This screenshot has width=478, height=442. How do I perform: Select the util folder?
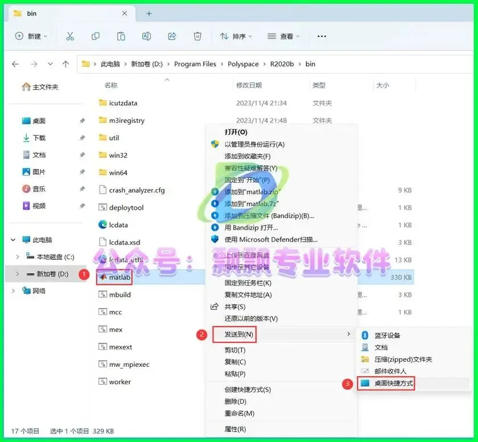tap(109, 138)
